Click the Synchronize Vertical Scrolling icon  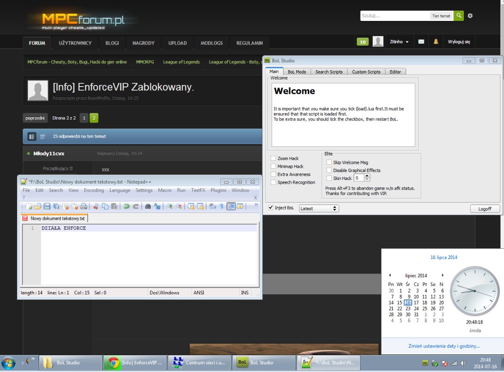(191, 206)
